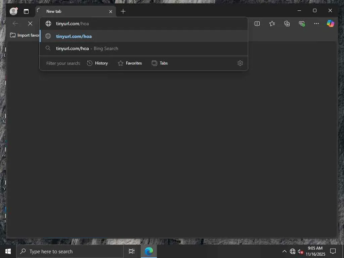This screenshot has width=344, height=258.
Task: Choose the tinyurl.com/hoa Bing Search suggestion
Action: point(144,48)
